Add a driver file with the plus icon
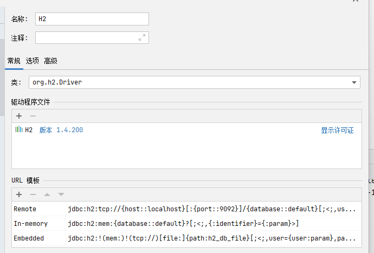The image size is (374, 253). point(19,116)
